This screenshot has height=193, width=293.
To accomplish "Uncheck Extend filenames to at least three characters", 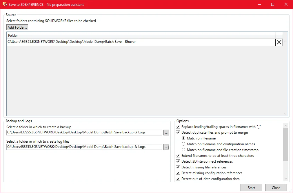I will pos(178,155).
